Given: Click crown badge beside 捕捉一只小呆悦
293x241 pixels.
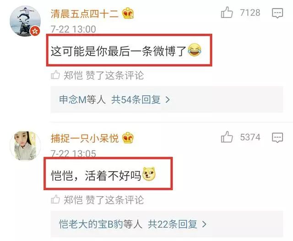Looking at the screenshot, I should (x=128, y=138).
